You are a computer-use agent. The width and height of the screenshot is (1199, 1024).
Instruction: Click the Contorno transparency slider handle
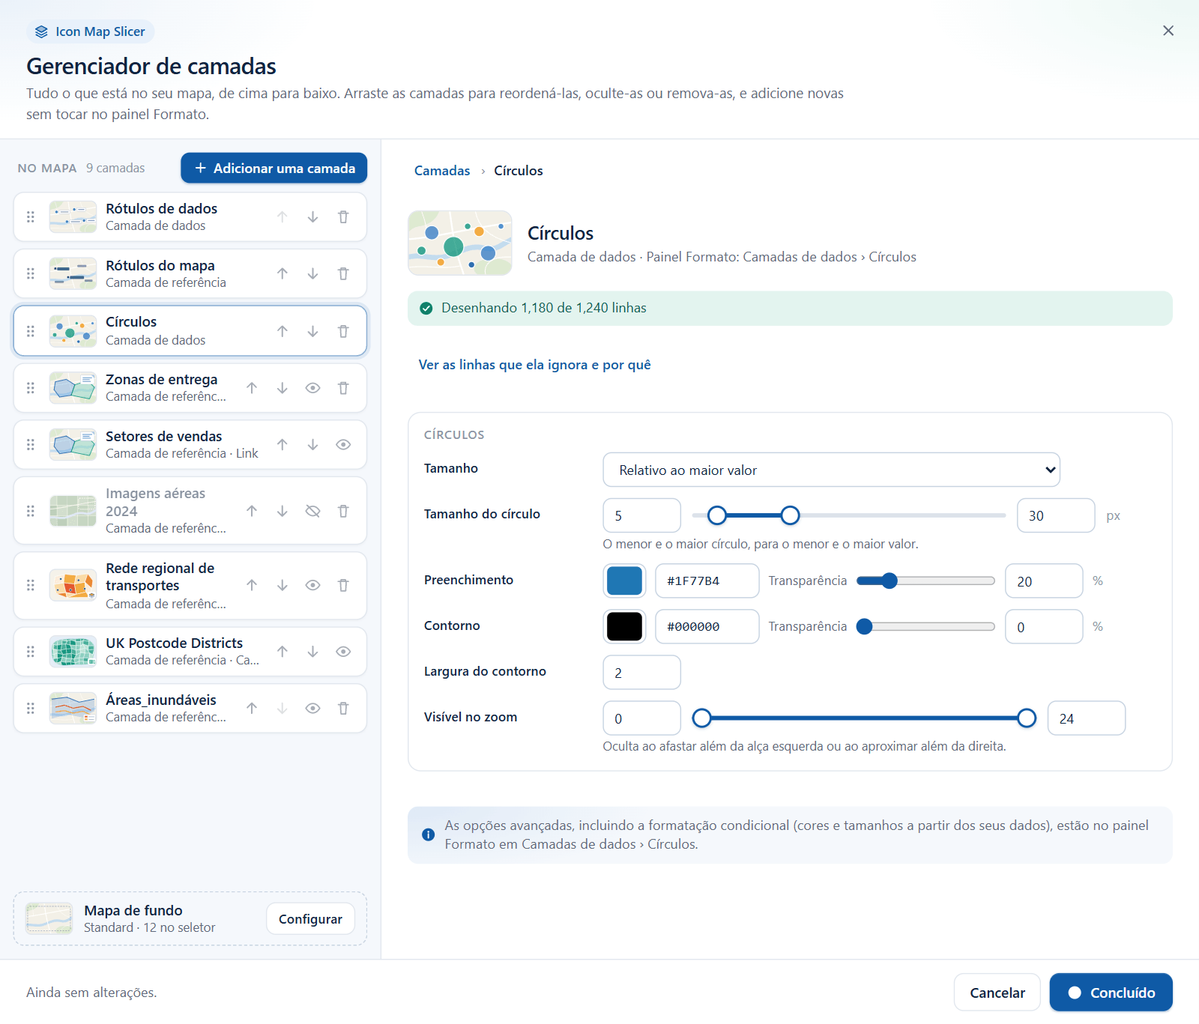[x=865, y=626]
